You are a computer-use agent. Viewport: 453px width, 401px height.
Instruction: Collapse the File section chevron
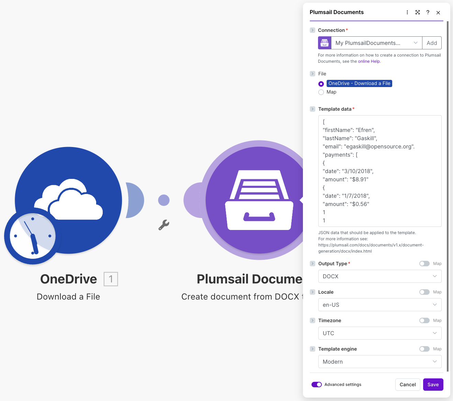click(x=313, y=74)
